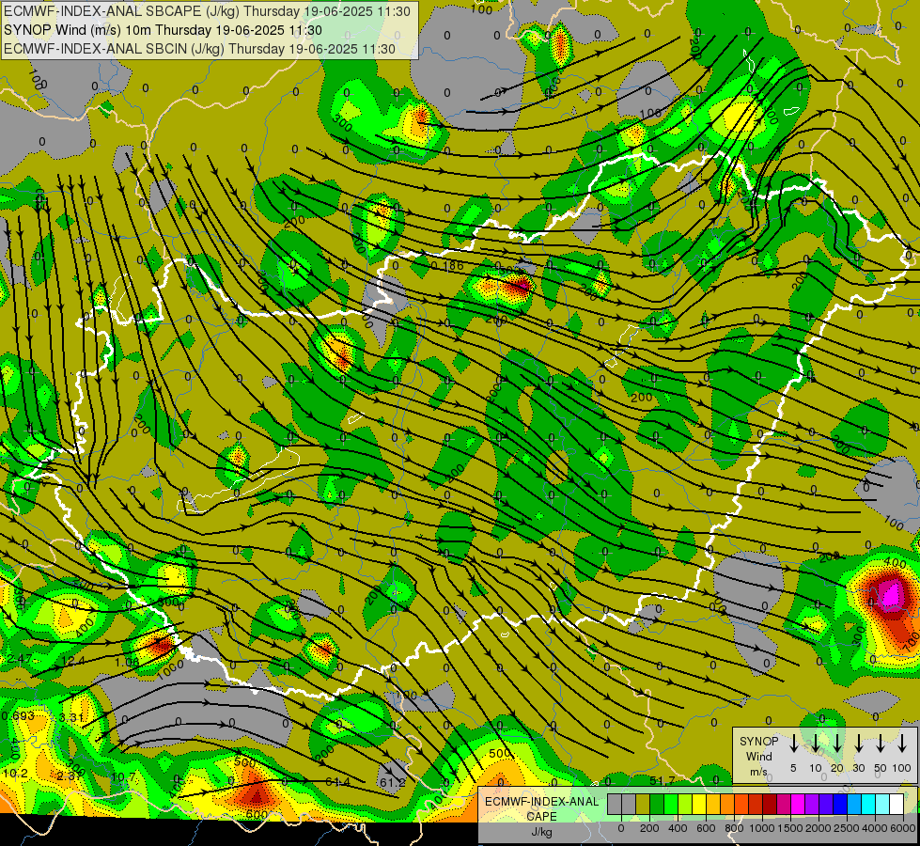Pick the dark red CAPE legend swatch
Screen dimensions: 920x846
click(770, 804)
